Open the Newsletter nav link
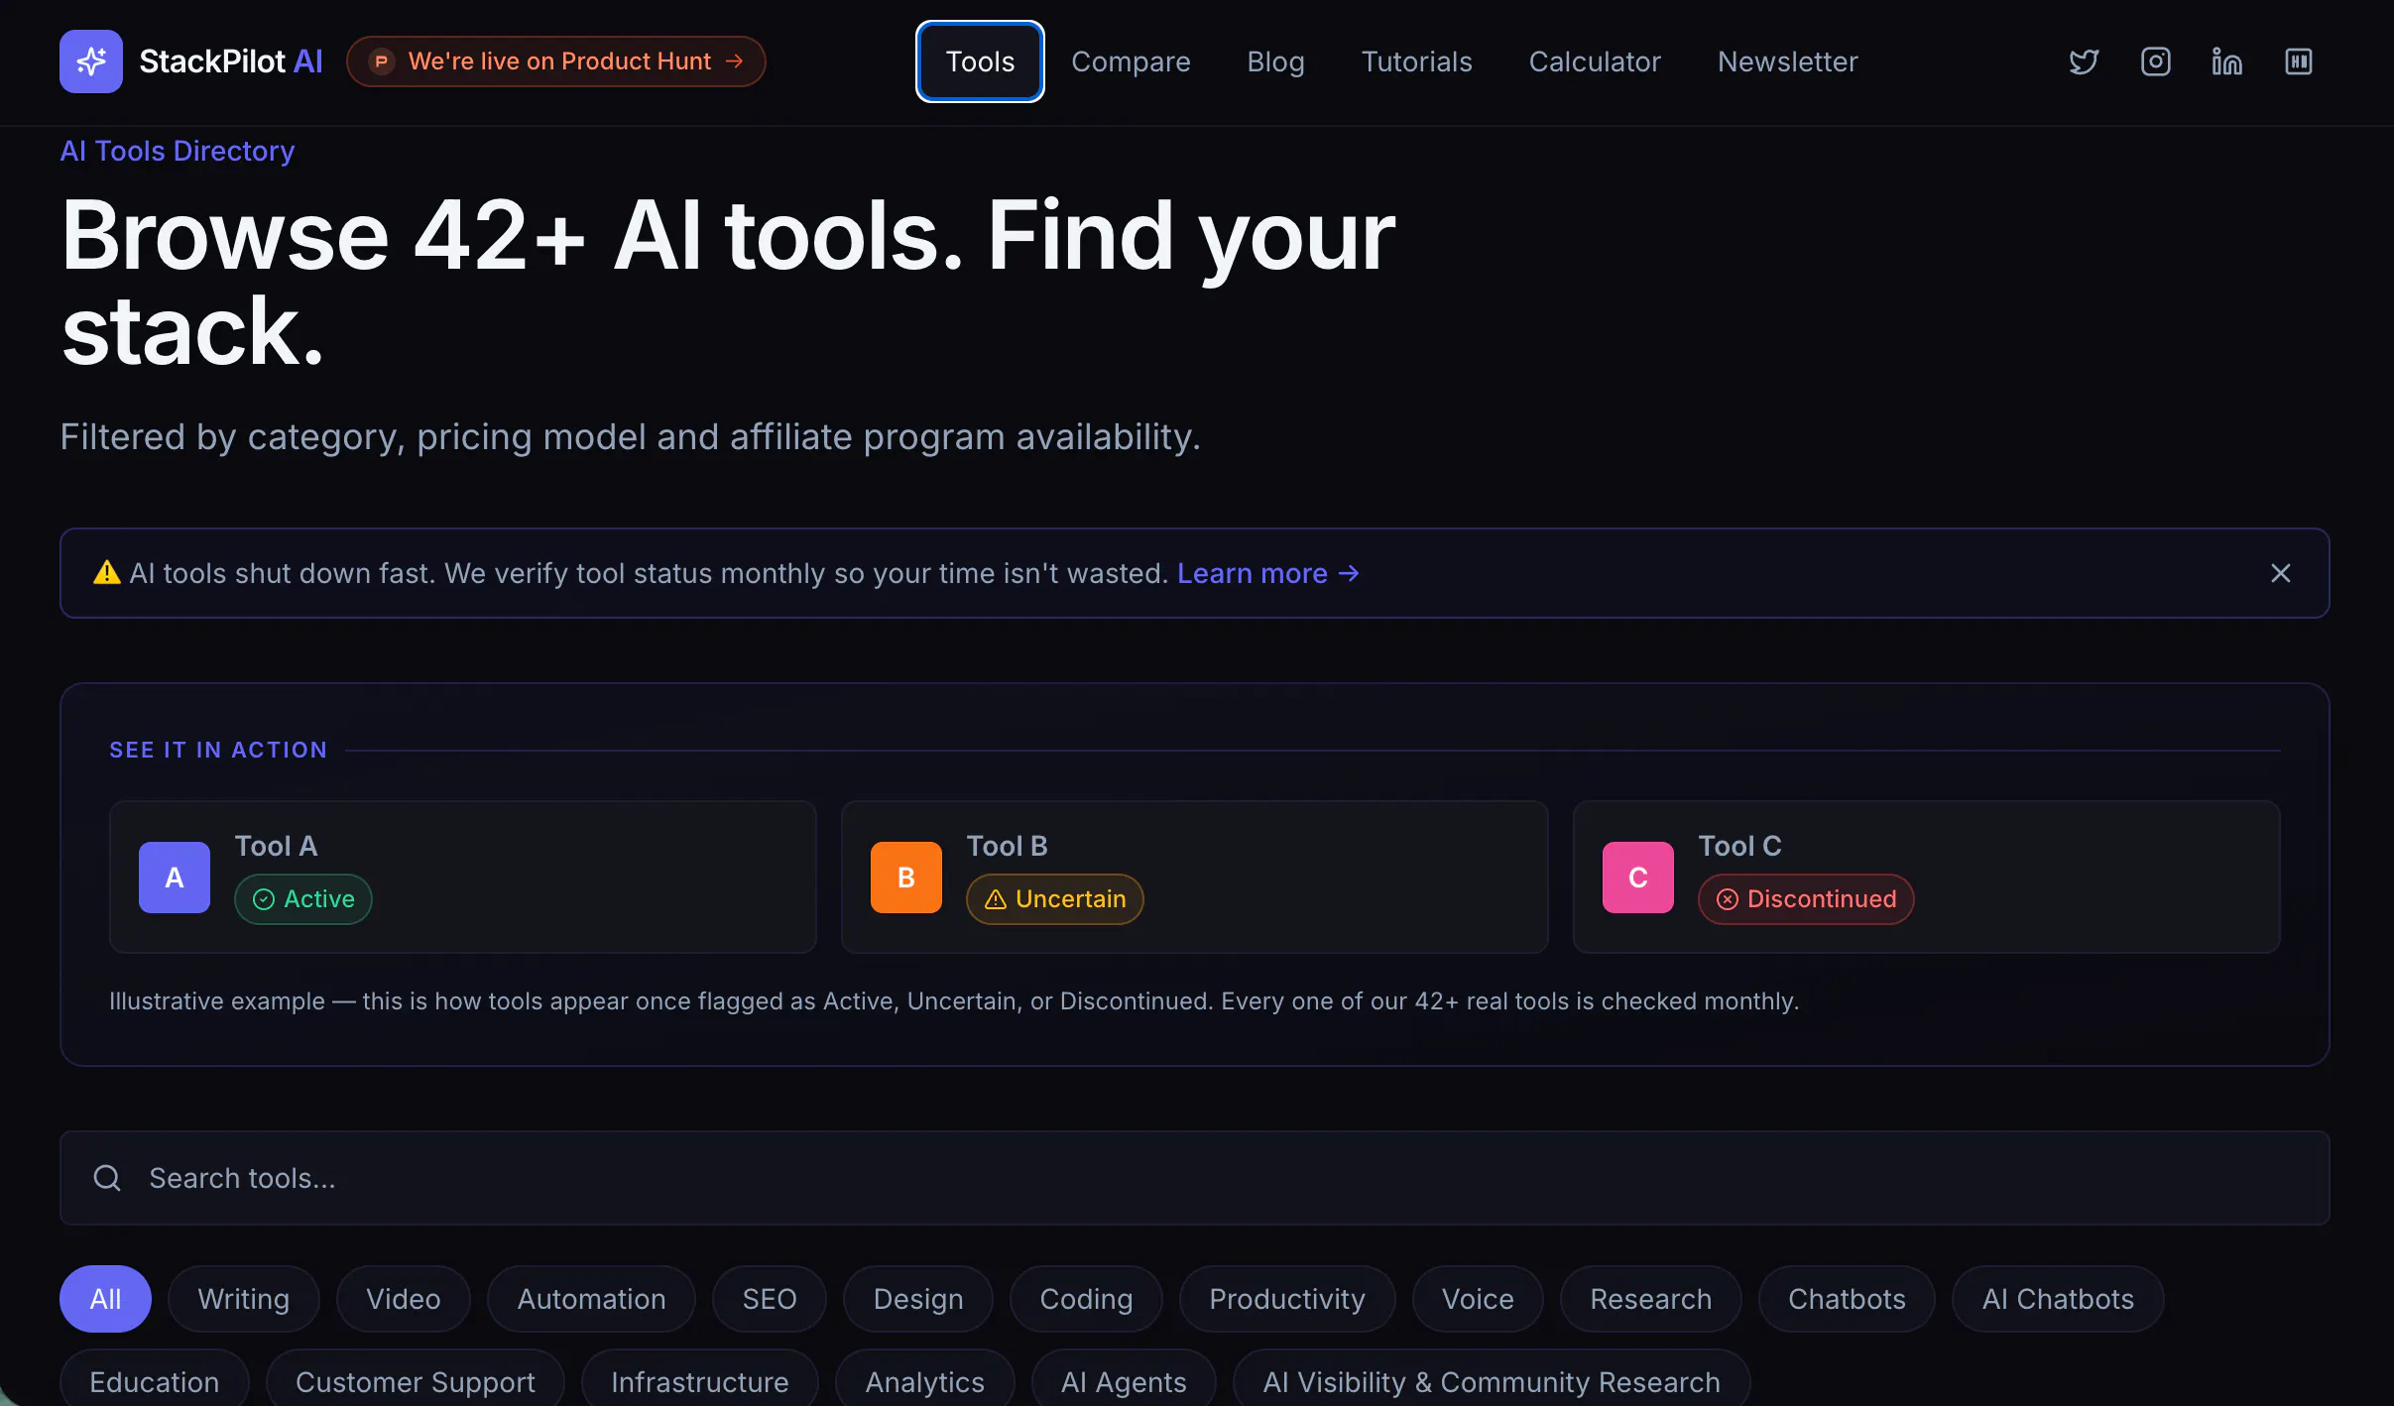The height and width of the screenshot is (1406, 2394). [x=1787, y=61]
